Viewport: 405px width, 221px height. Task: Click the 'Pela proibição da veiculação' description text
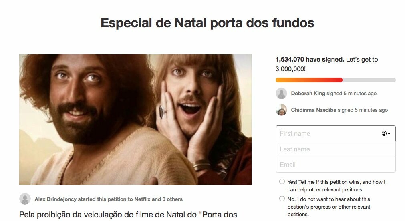(128, 215)
